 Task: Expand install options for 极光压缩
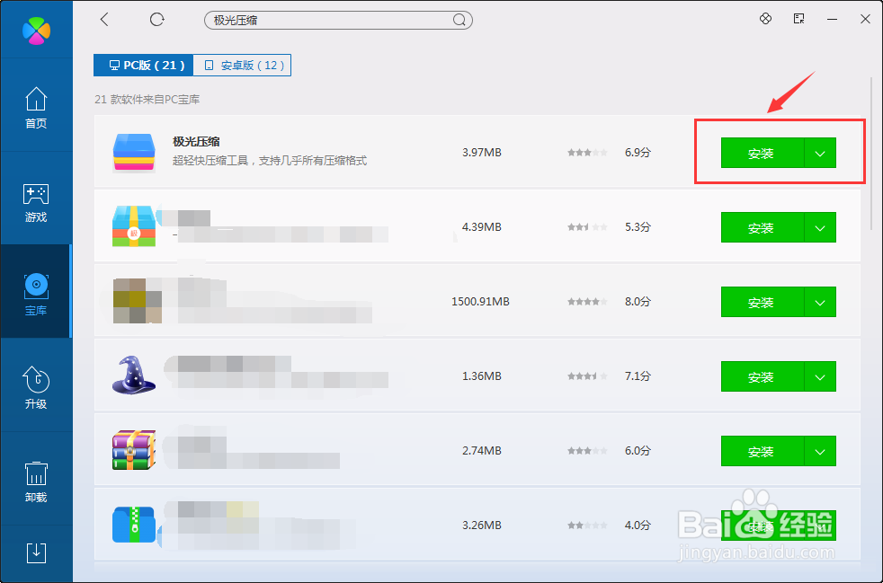point(820,153)
